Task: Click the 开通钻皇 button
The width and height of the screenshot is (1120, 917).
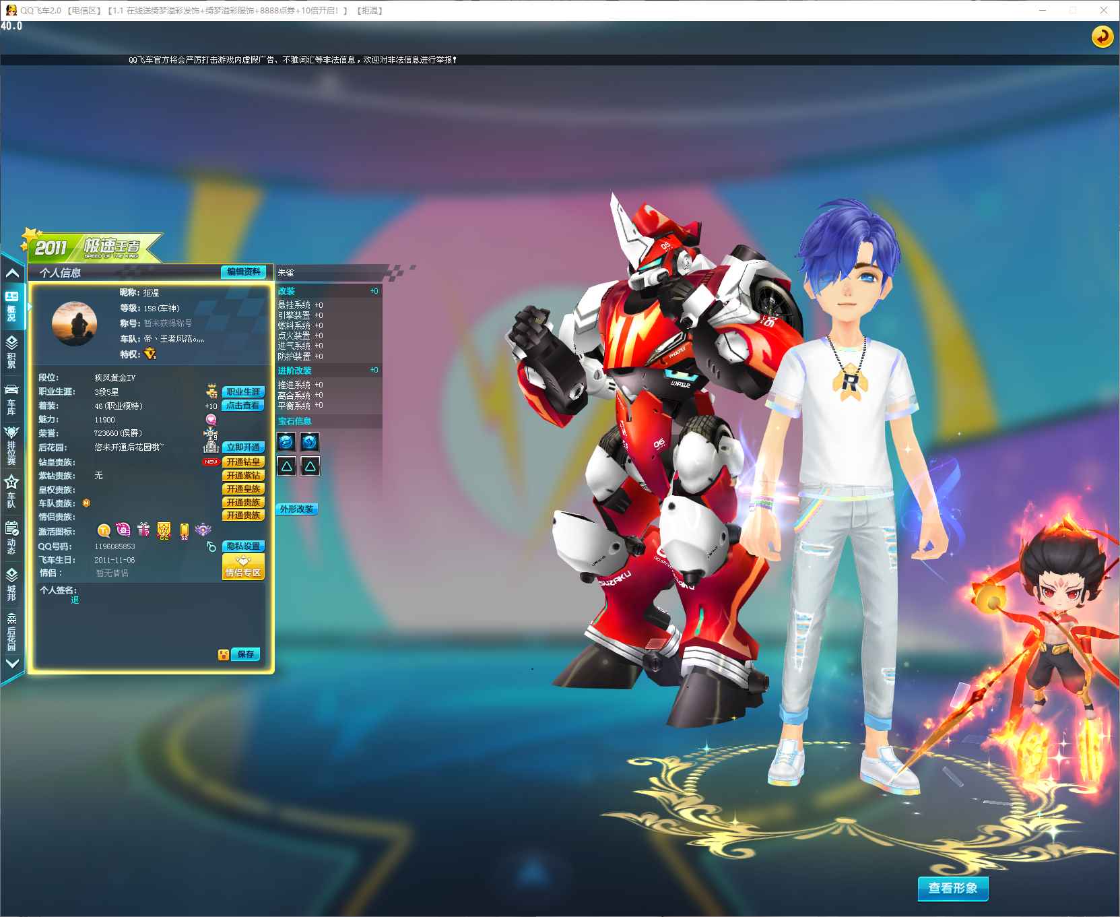Action: click(243, 462)
